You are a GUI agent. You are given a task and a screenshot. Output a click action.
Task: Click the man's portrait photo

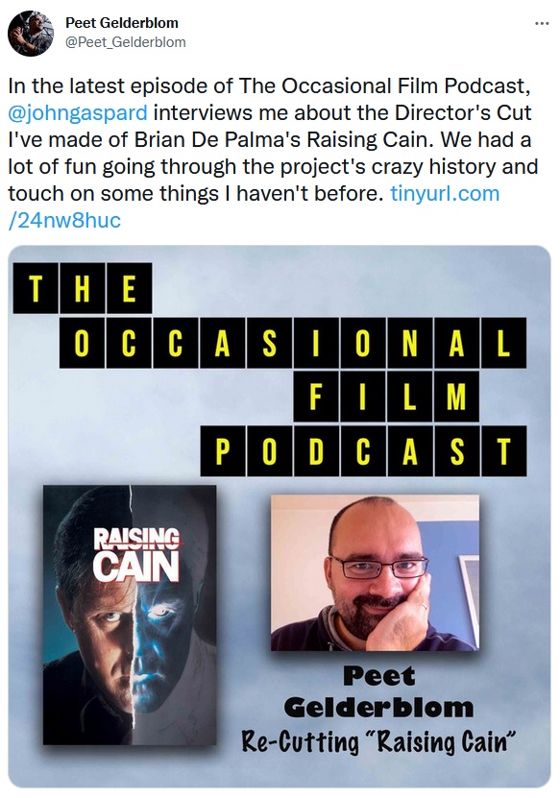[375, 572]
